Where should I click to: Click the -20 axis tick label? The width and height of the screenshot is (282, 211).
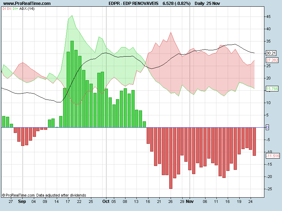pyautogui.click(x=269, y=177)
